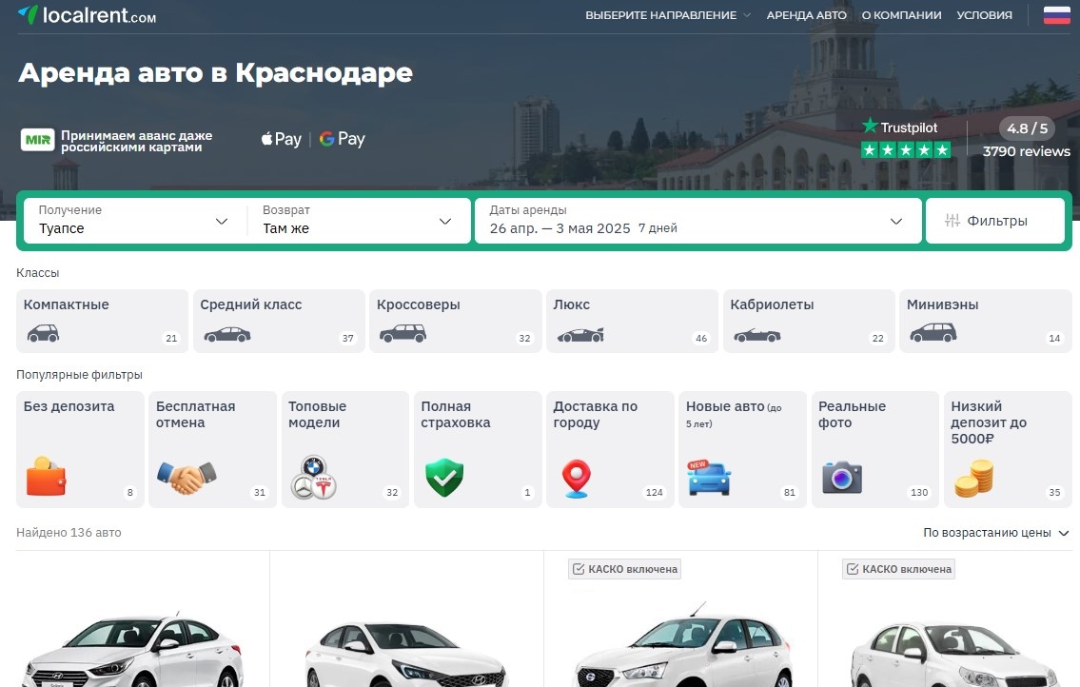Open the «Фильтры» panel
The height and width of the screenshot is (687, 1080).
pos(995,220)
